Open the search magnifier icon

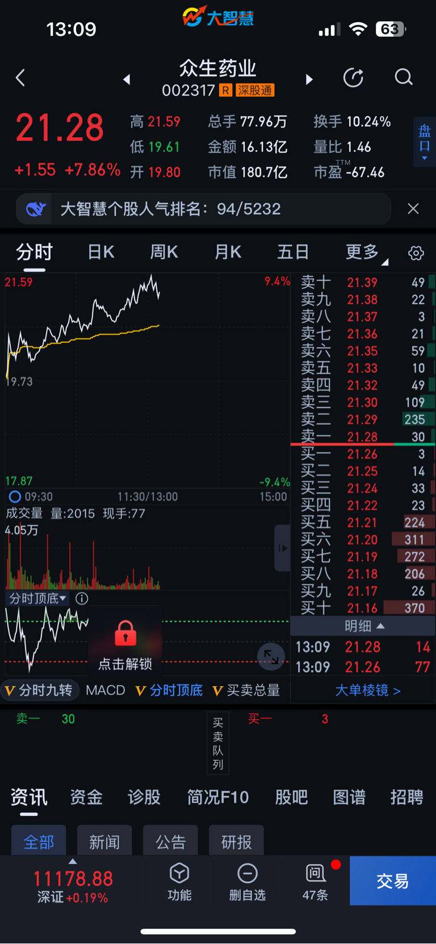[404, 77]
